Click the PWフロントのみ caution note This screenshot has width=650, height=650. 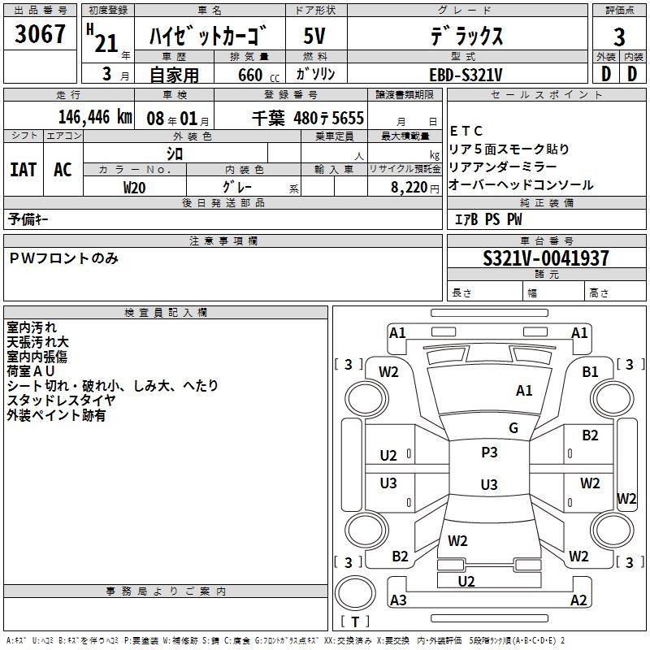click(64, 258)
